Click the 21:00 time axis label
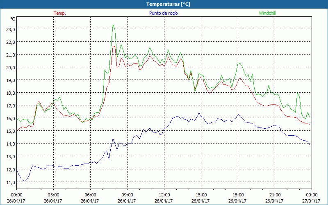Image resolution: width=328 pixels, height=205 pixels. (x=275, y=194)
